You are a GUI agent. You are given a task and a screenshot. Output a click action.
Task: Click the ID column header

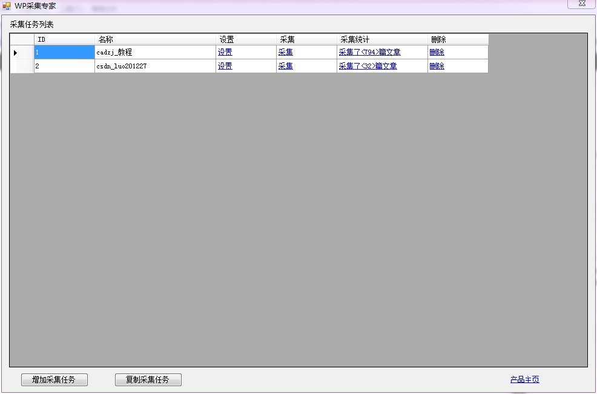[x=64, y=39]
